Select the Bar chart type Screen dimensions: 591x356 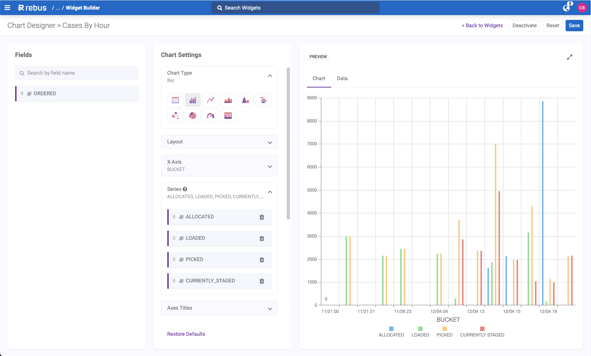click(x=193, y=100)
